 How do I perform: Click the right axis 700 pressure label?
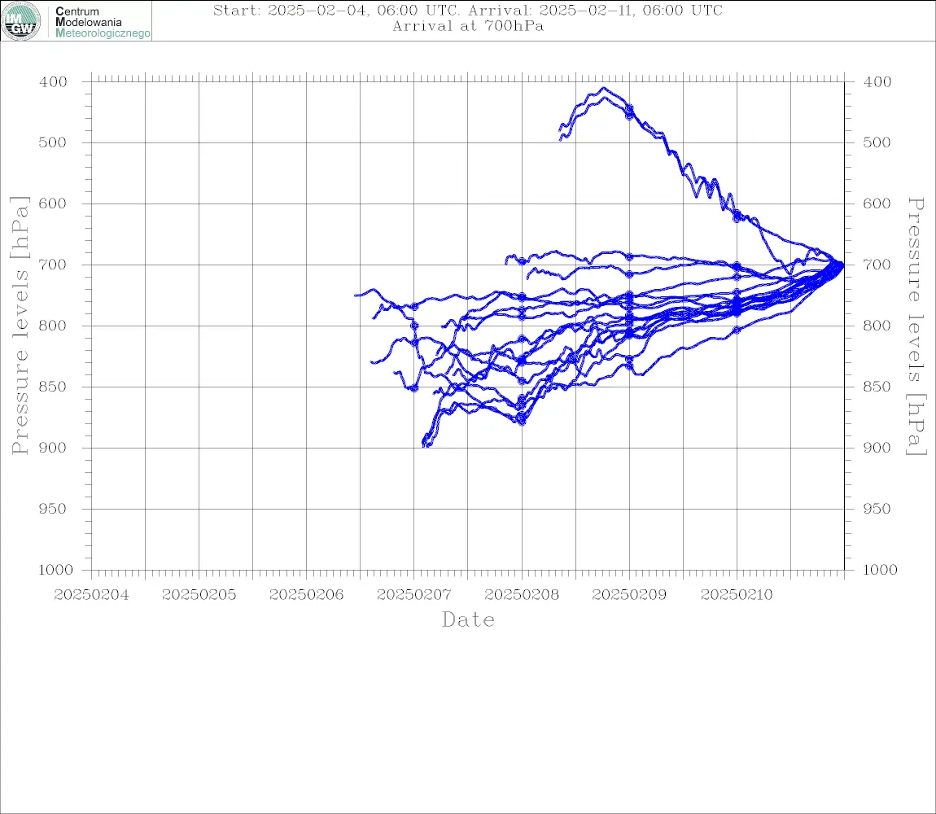point(877,264)
